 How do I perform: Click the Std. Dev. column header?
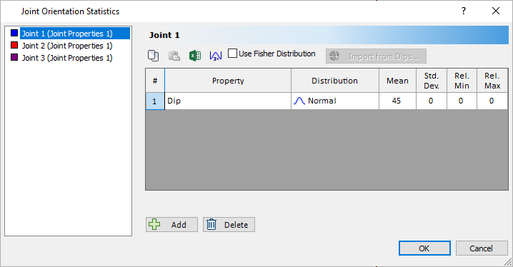[432, 81]
